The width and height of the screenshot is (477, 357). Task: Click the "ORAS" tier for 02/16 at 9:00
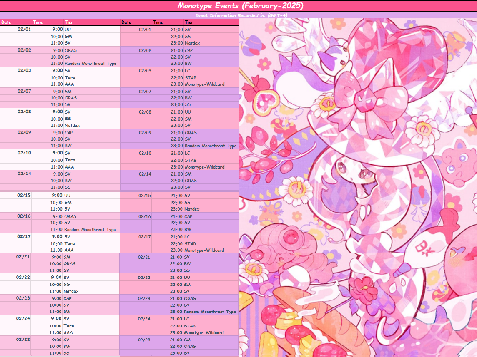pos(70,216)
